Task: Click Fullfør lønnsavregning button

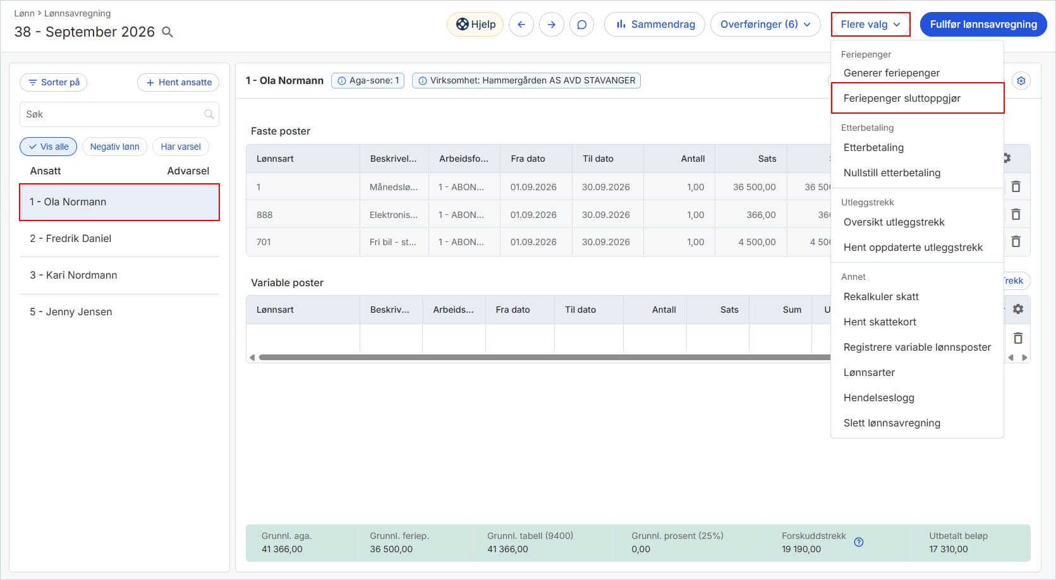Action: point(983,24)
